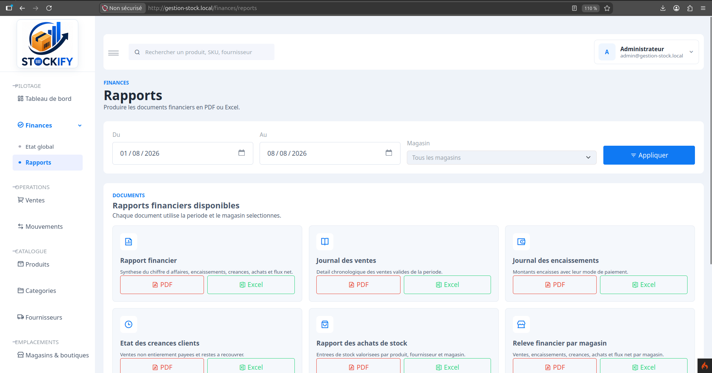Click the Stockify logo

click(x=47, y=44)
